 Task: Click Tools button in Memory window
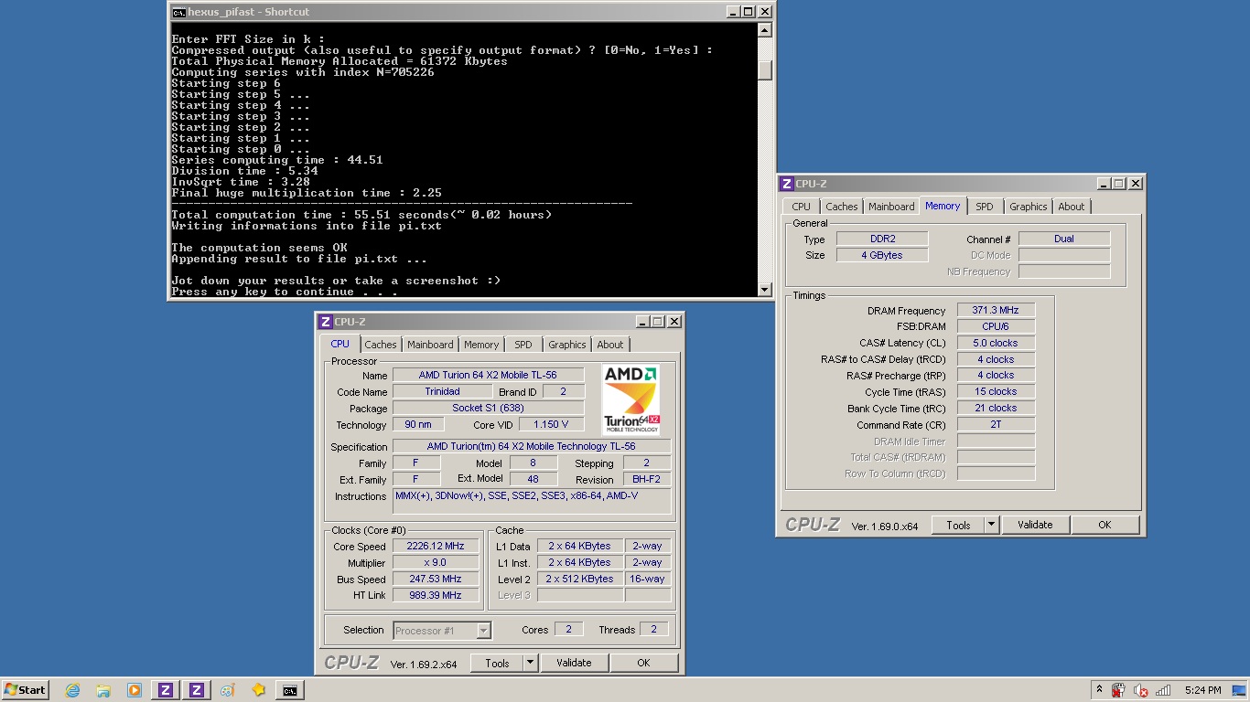pos(958,525)
